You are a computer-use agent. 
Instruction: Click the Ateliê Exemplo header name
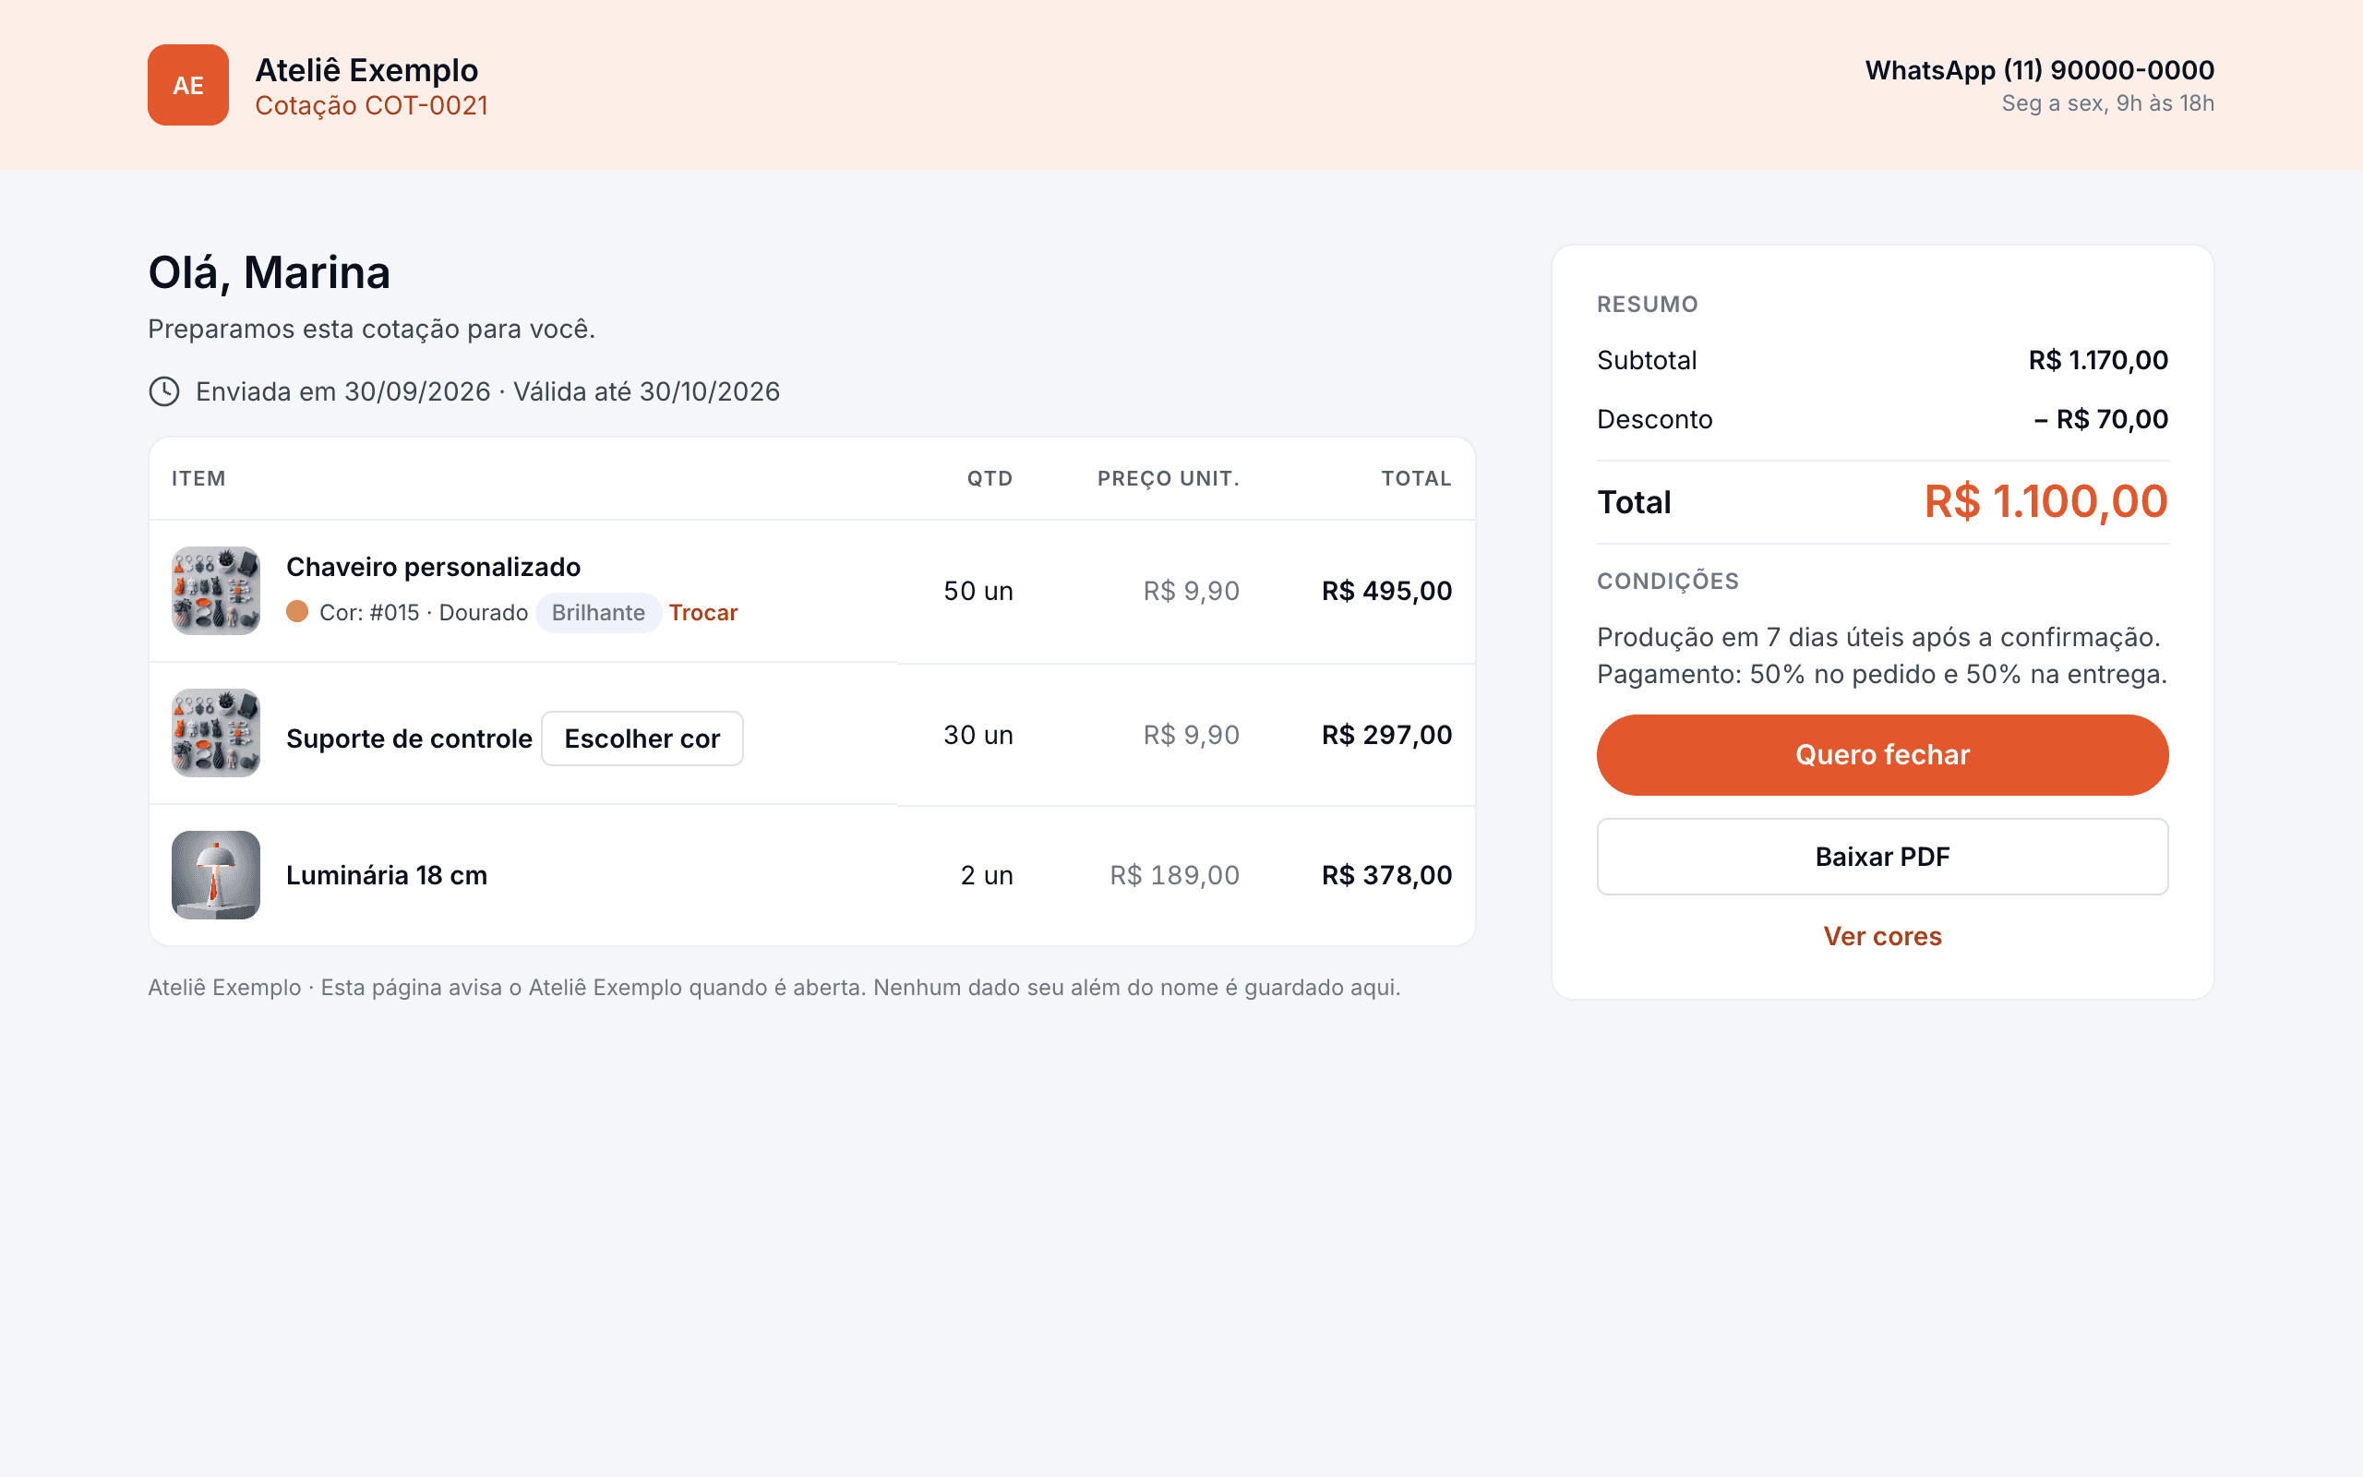pyautogui.click(x=366, y=70)
